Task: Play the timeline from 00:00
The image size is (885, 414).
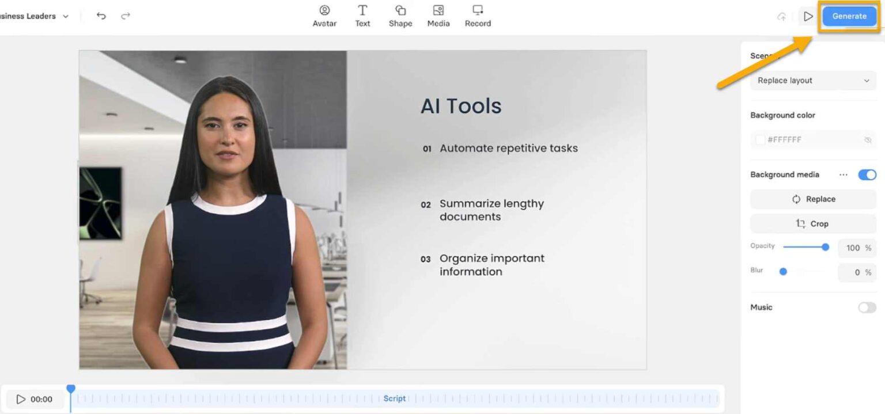Action: pyautogui.click(x=21, y=399)
